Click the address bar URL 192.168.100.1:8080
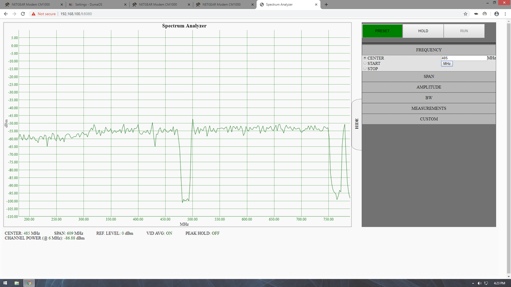The image size is (511, 287). 76,14
